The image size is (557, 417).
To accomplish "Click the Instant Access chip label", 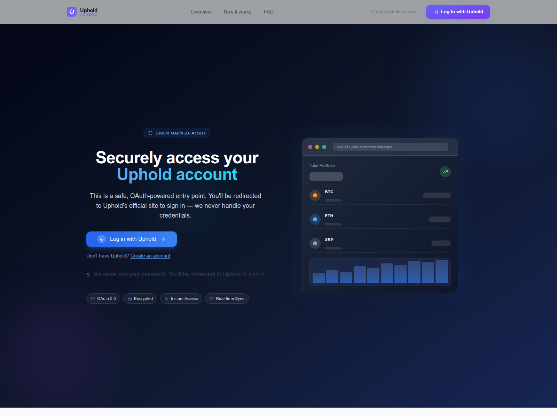I will tap(185, 299).
